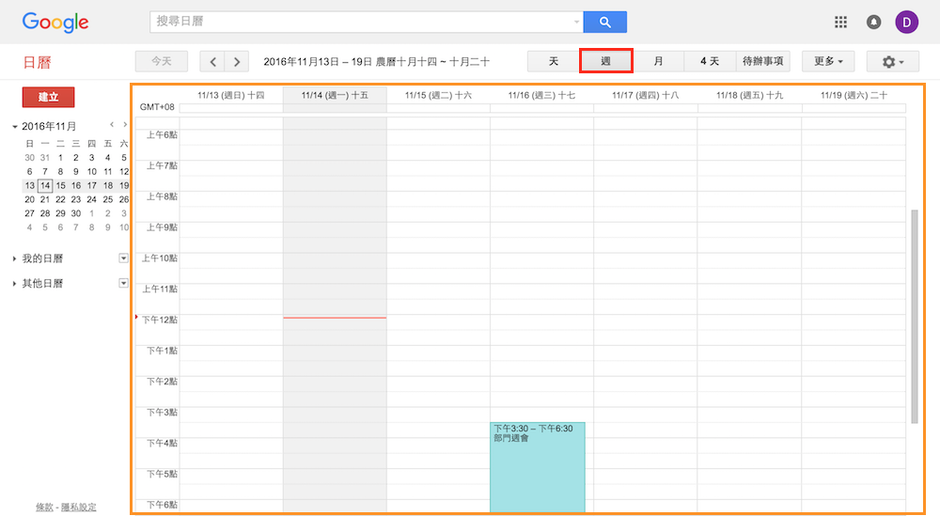Screen dimensions: 940x516
Task: Go to previous week with left arrow
Action: pyautogui.click(x=213, y=62)
